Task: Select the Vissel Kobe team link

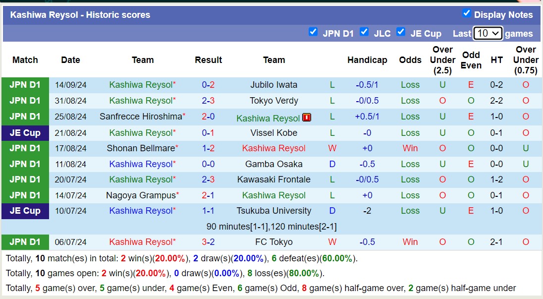Action: 273,133
